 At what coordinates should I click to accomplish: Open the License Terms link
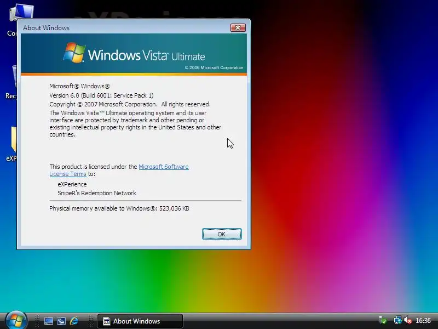point(67,174)
